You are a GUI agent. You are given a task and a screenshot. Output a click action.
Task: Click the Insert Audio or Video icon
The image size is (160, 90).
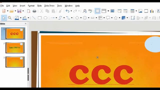click(146, 11)
